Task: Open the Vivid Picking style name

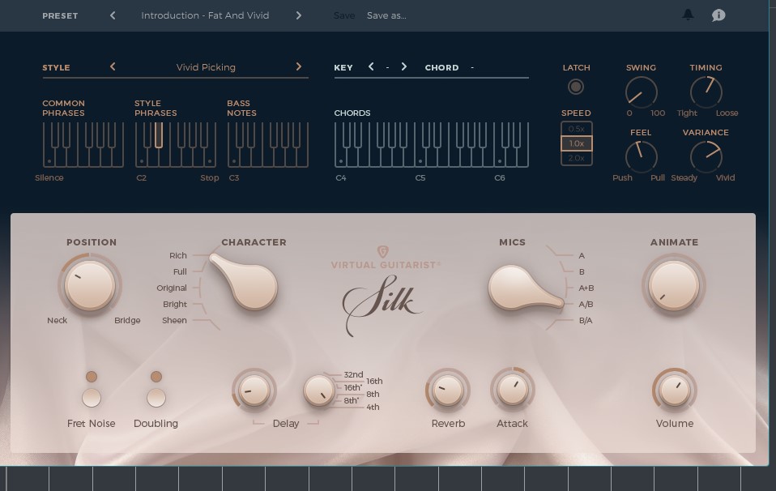Action: pos(206,67)
